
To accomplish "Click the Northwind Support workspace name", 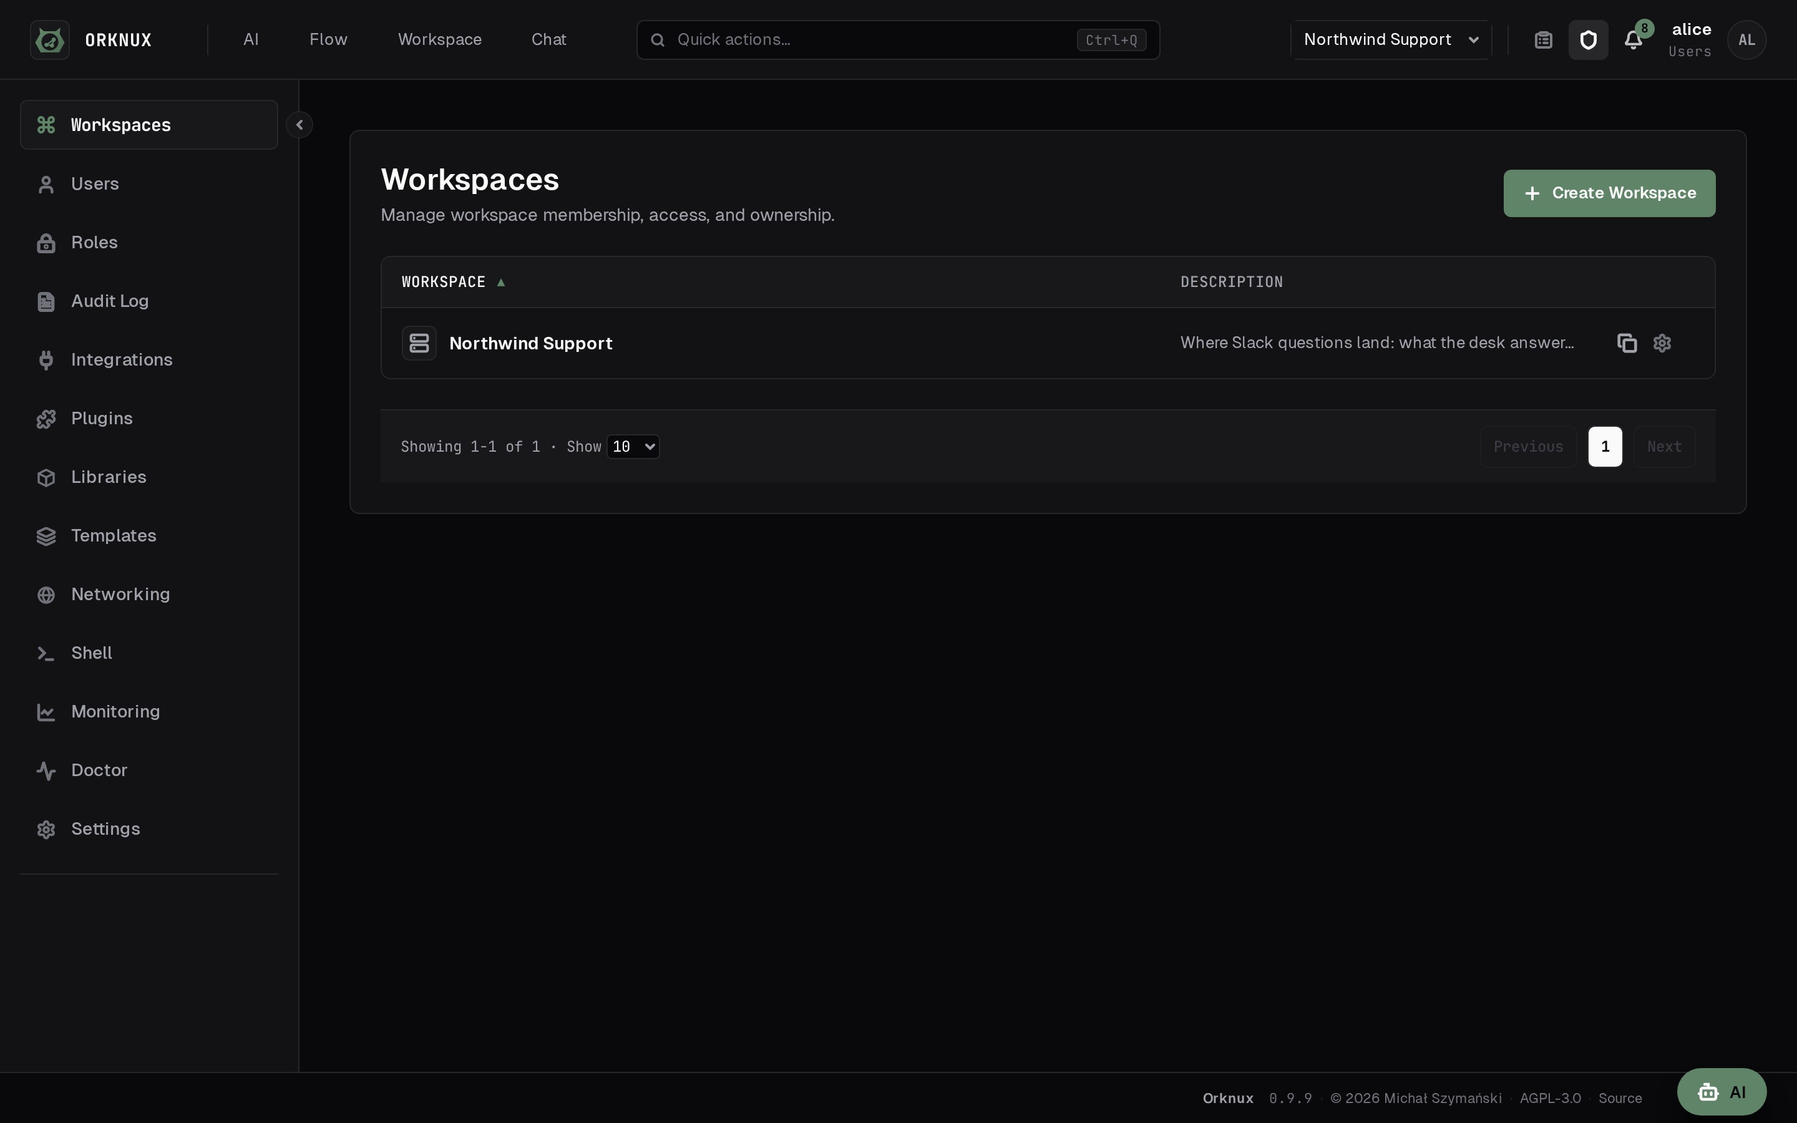I will (x=530, y=343).
